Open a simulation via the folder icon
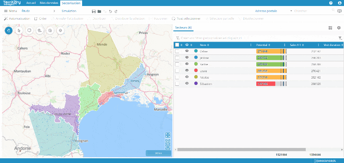The image size is (344, 163). [x=99, y=11]
